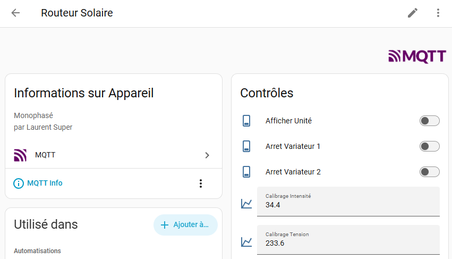
Task: Select the MQTT integration row
Action: (114, 155)
